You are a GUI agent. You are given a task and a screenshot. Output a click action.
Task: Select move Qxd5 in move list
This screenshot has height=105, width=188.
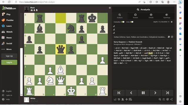151,53
